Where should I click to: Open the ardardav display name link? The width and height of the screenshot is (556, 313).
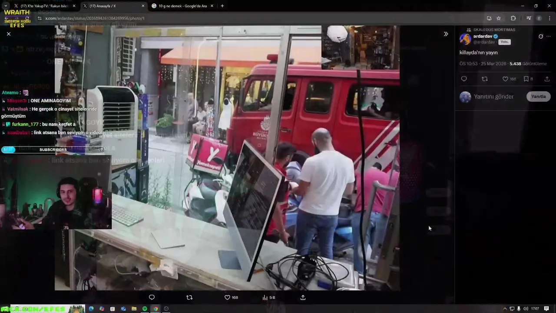(x=483, y=36)
